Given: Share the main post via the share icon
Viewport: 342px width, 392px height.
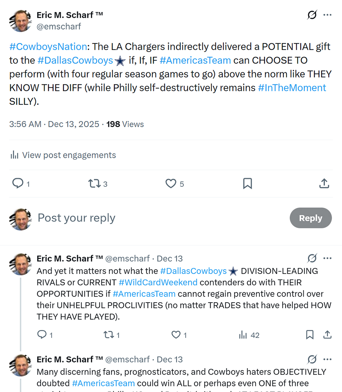Looking at the screenshot, I should coord(323,184).
